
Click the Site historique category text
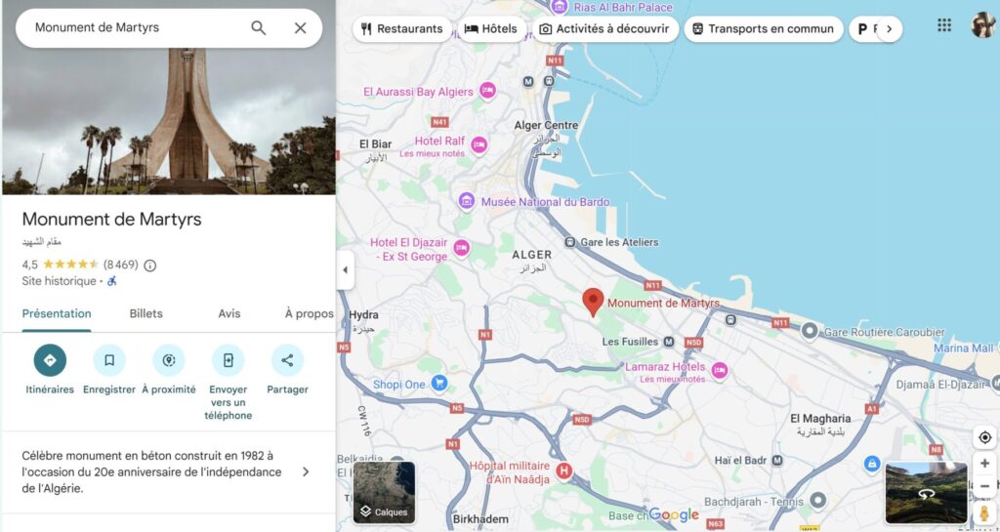[x=59, y=281]
